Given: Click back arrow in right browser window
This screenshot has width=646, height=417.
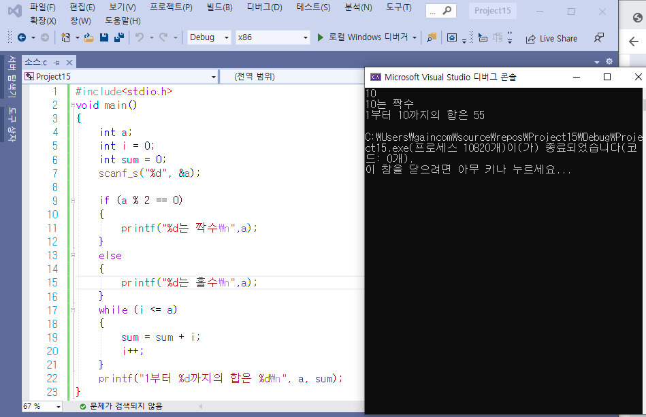Looking at the screenshot, I should tap(634, 41).
